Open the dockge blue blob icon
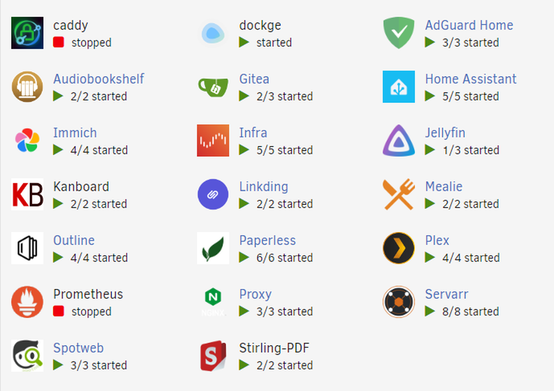This screenshot has height=391, width=554. pos(213,33)
